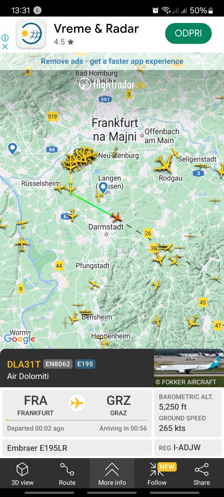The width and height of the screenshot is (224, 497).
Task: Tap the FRA Frankfurt departure airport
Action: (x=35, y=405)
